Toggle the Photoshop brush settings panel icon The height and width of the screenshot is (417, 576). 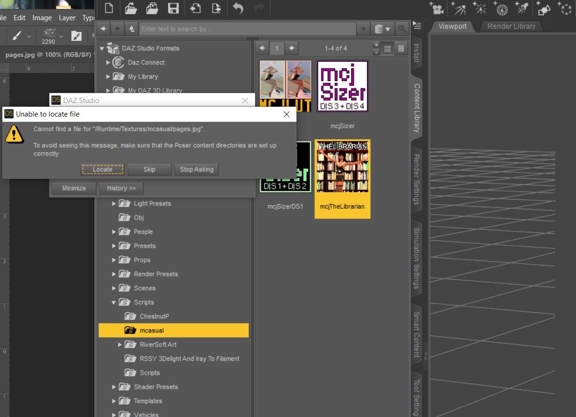tap(76, 36)
